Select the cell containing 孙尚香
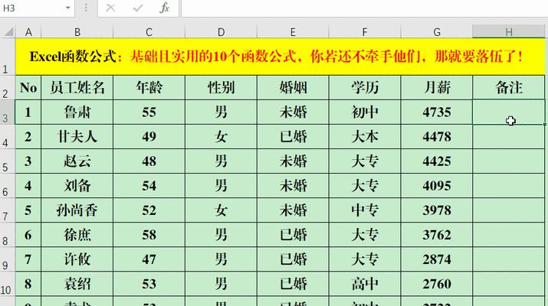The height and width of the screenshot is (306, 548). (77, 210)
